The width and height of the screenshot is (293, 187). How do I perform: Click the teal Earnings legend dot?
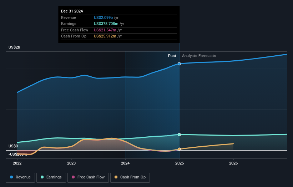point(42,177)
